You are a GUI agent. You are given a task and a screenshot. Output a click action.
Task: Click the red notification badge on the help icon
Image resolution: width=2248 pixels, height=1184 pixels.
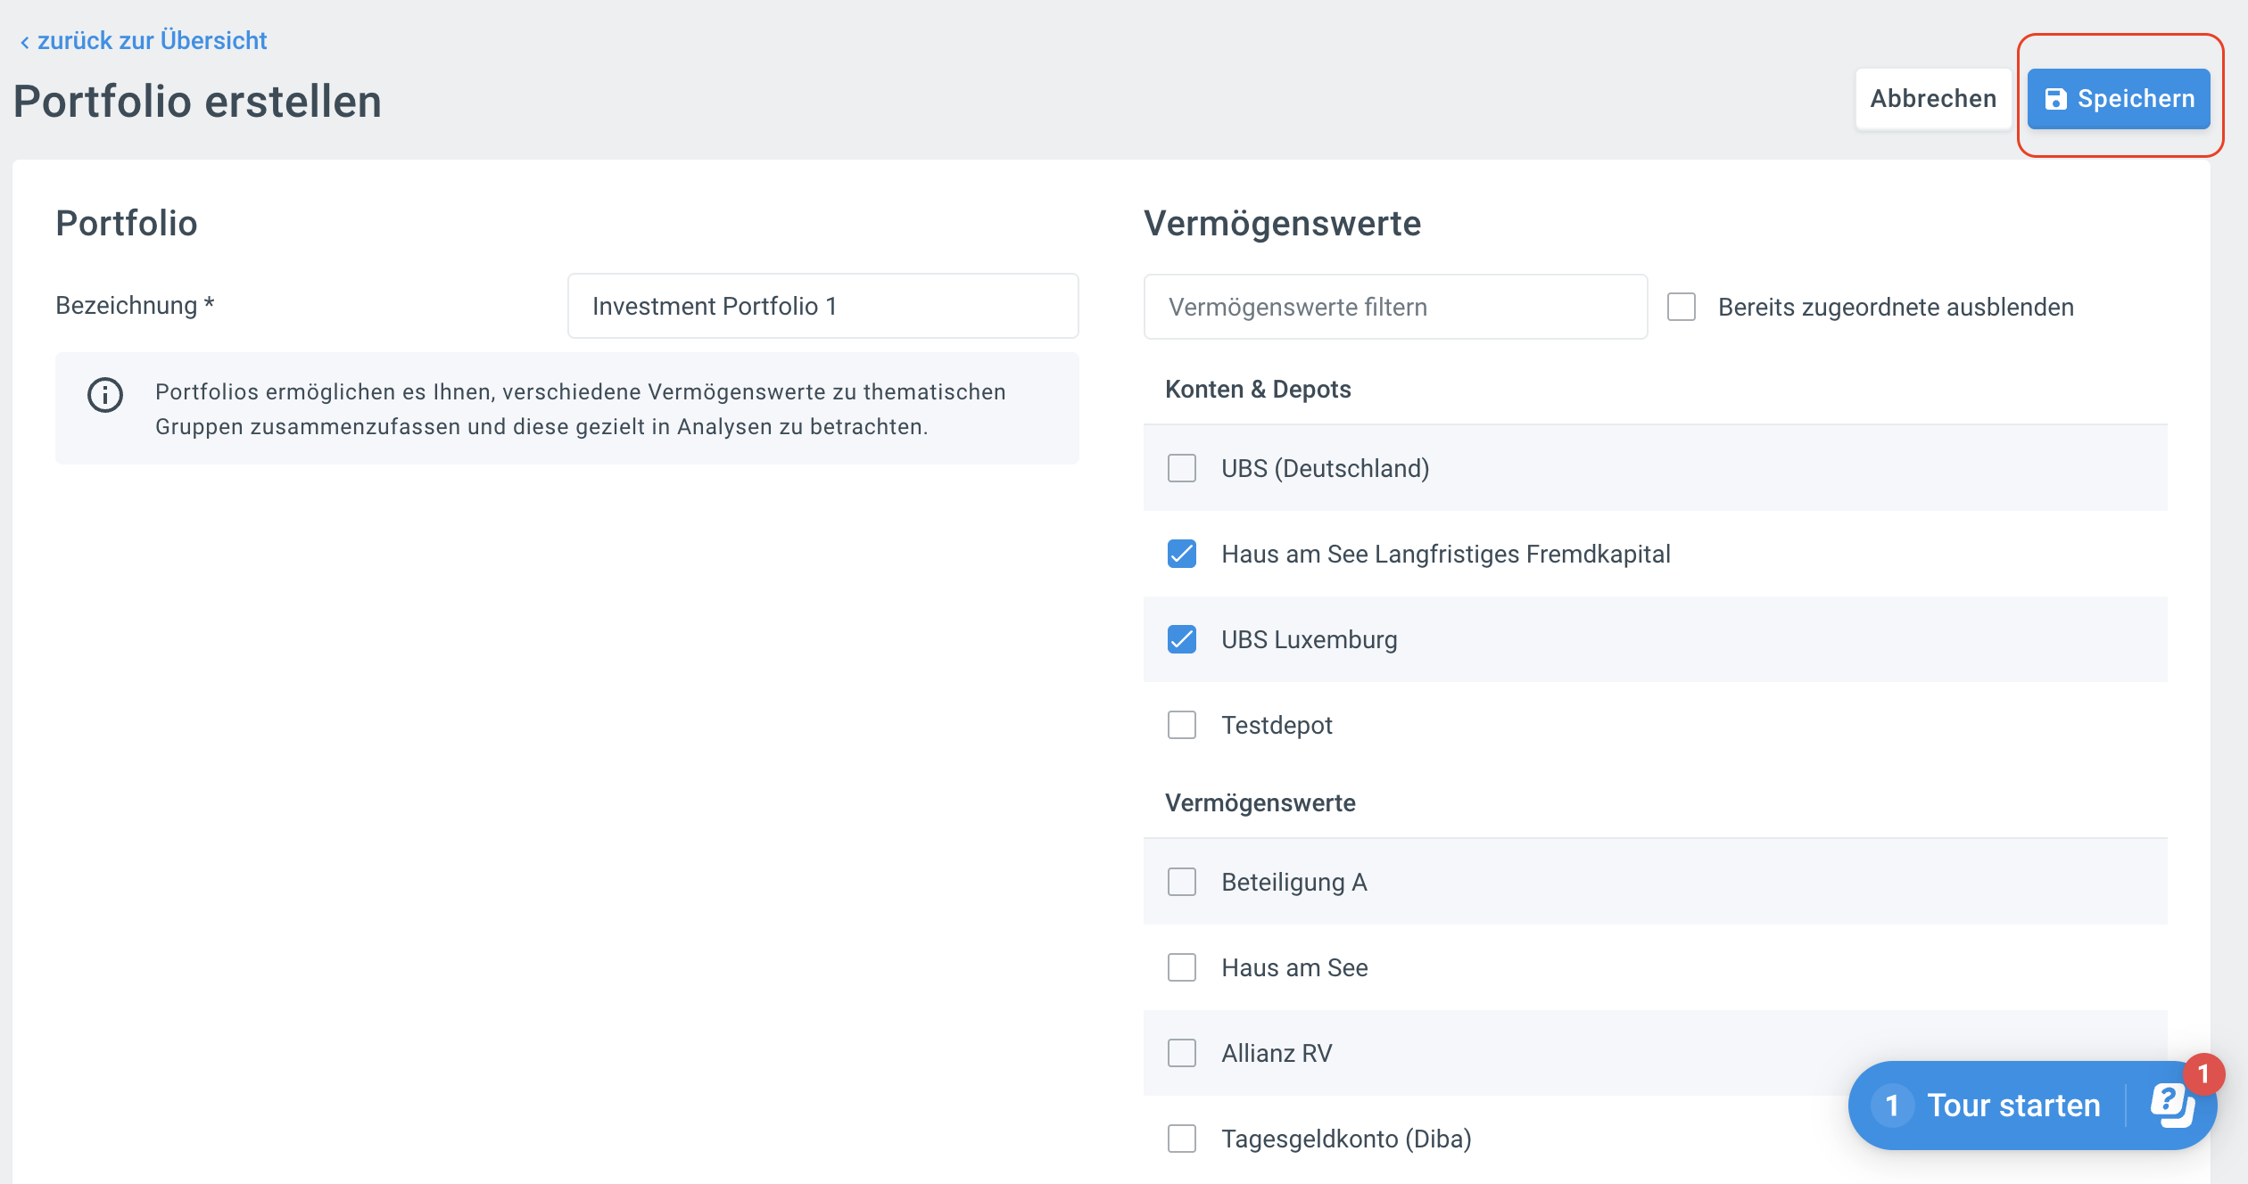pyautogui.click(x=2204, y=1074)
